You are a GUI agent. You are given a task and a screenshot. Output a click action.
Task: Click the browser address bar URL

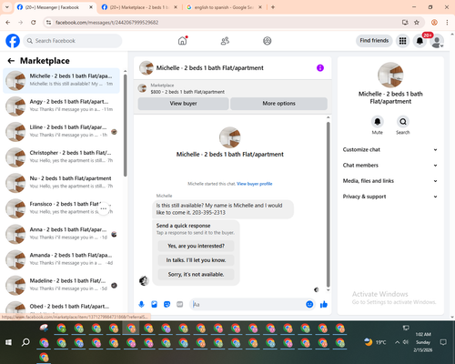[106, 23]
